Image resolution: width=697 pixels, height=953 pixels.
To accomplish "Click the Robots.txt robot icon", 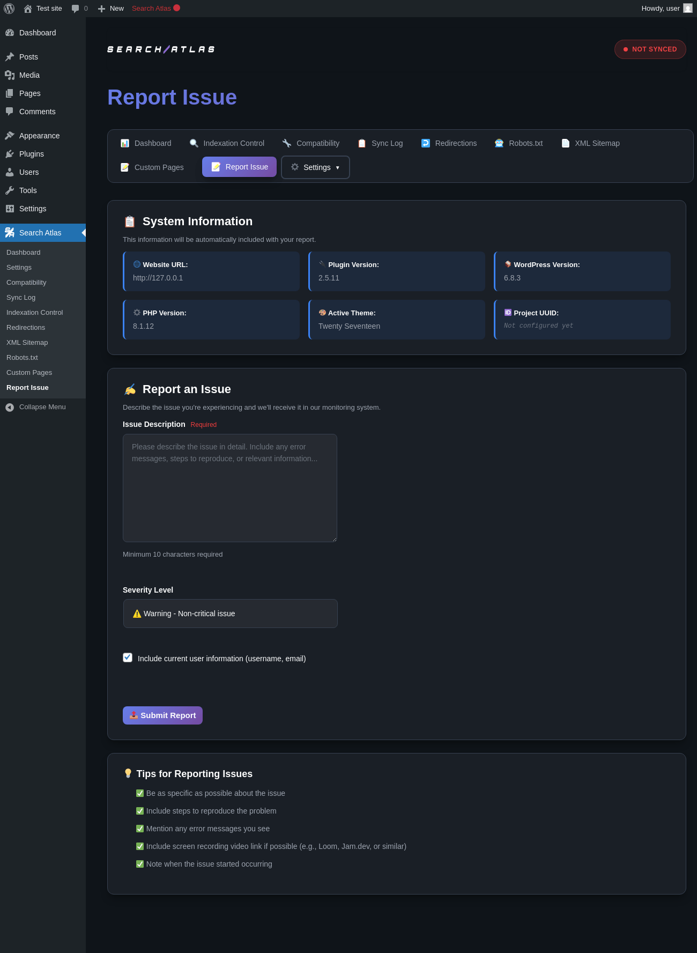I will (499, 143).
